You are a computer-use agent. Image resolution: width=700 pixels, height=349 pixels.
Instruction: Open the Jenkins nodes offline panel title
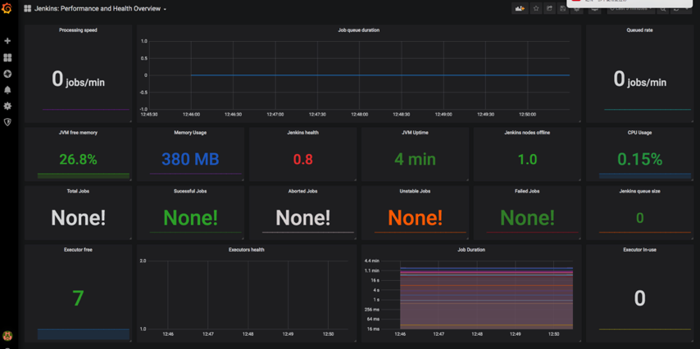coord(527,133)
